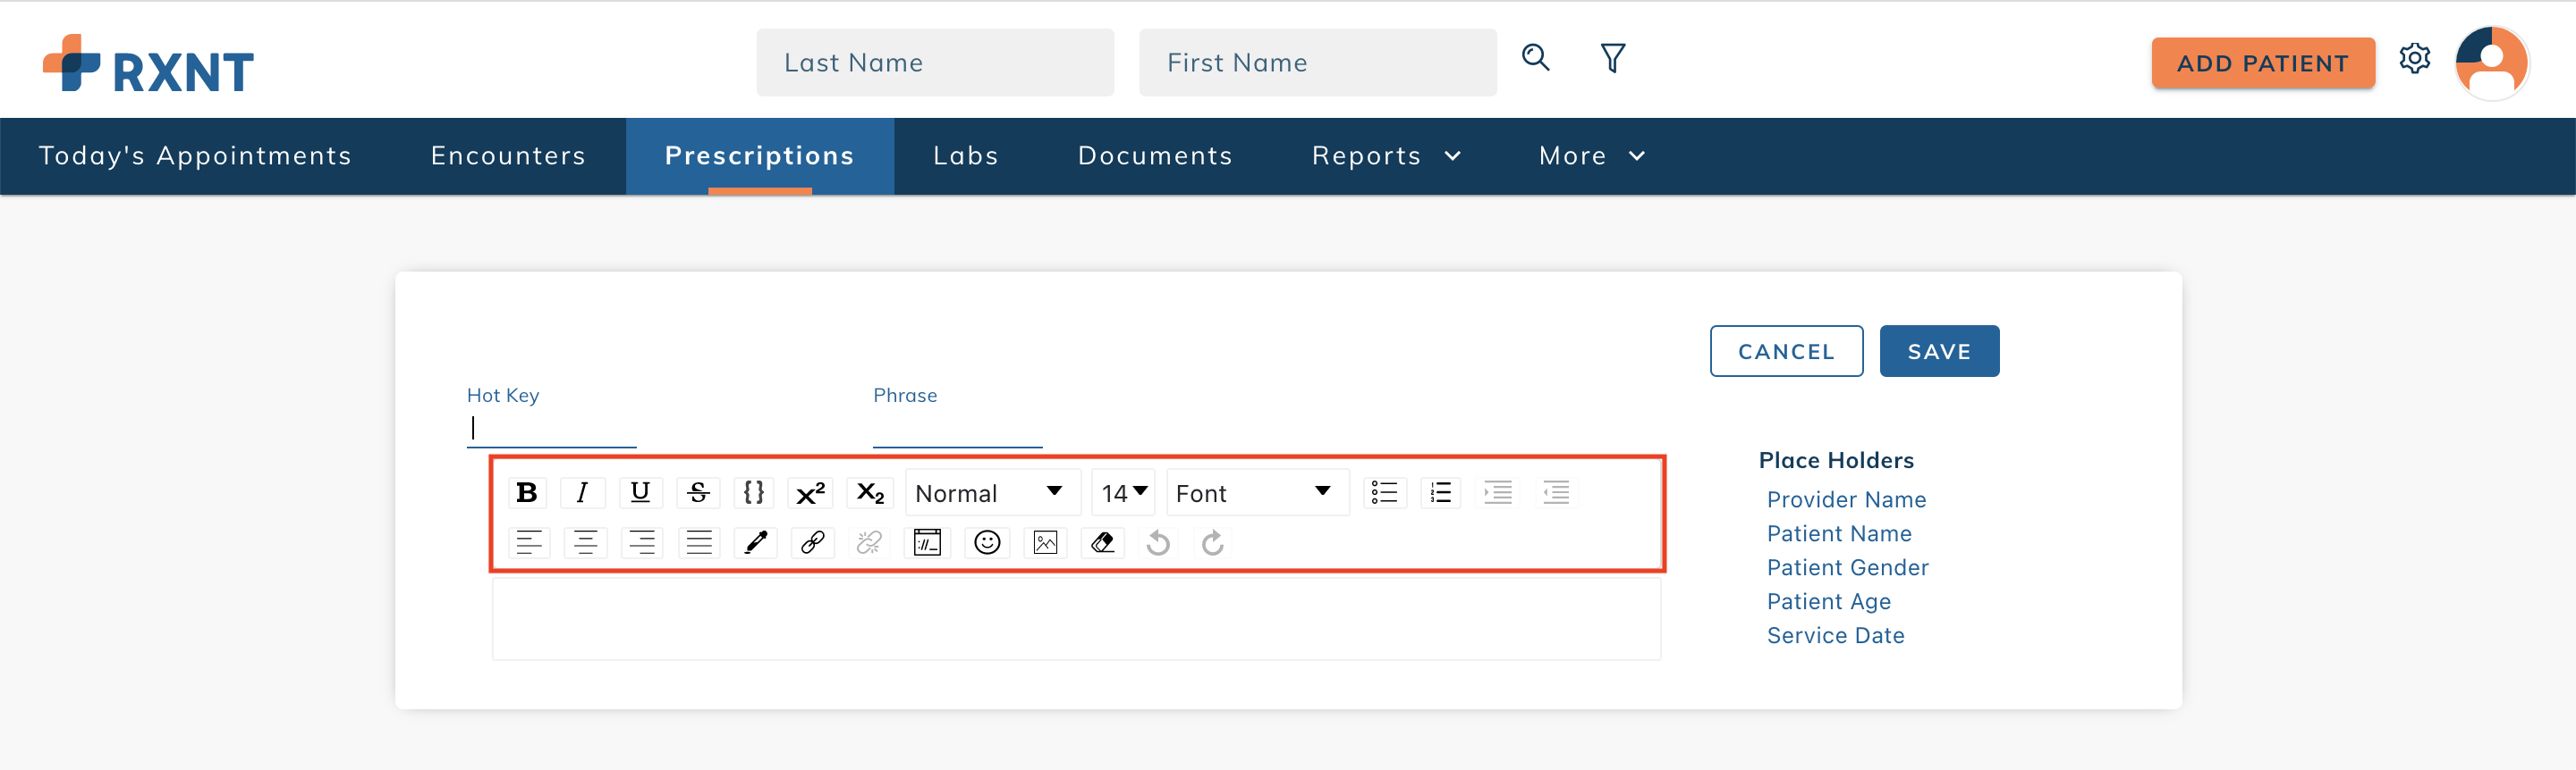Insert a hyperlink
2576x770 pixels.
click(x=813, y=542)
